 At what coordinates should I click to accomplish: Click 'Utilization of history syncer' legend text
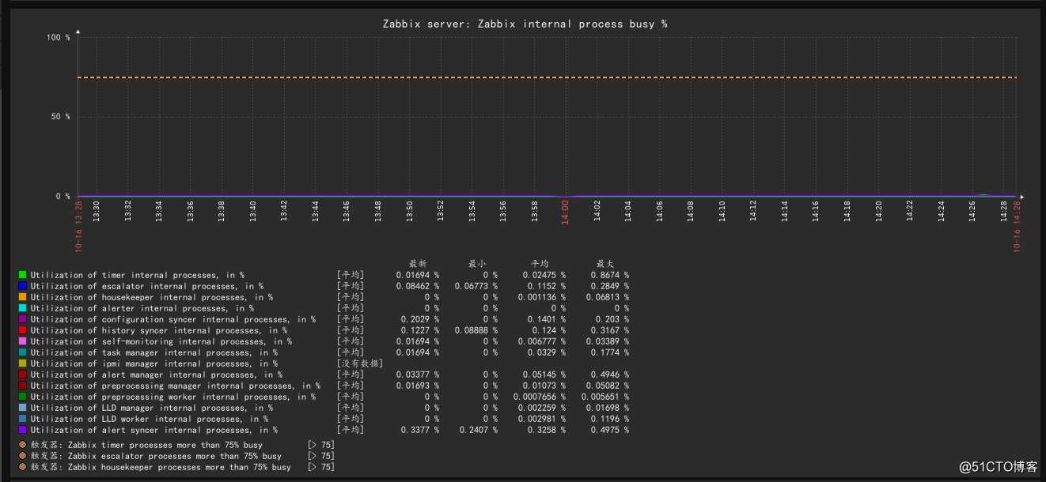point(159,330)
